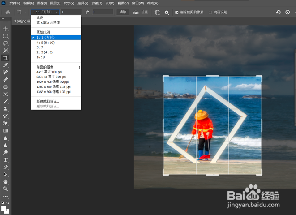This screenshot has width=296, height=215.
Task: Click the Straighten tool icon
Action: click(x=136, y=12)
